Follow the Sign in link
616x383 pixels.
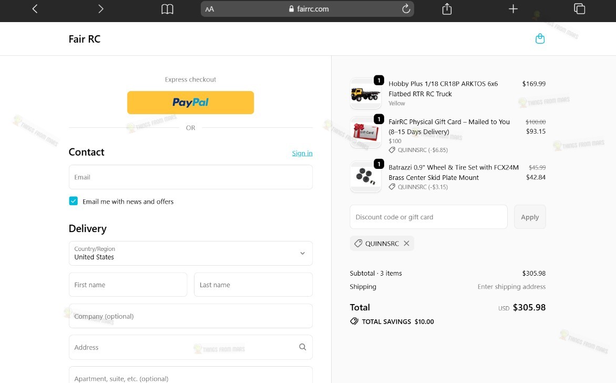point(302,153)
